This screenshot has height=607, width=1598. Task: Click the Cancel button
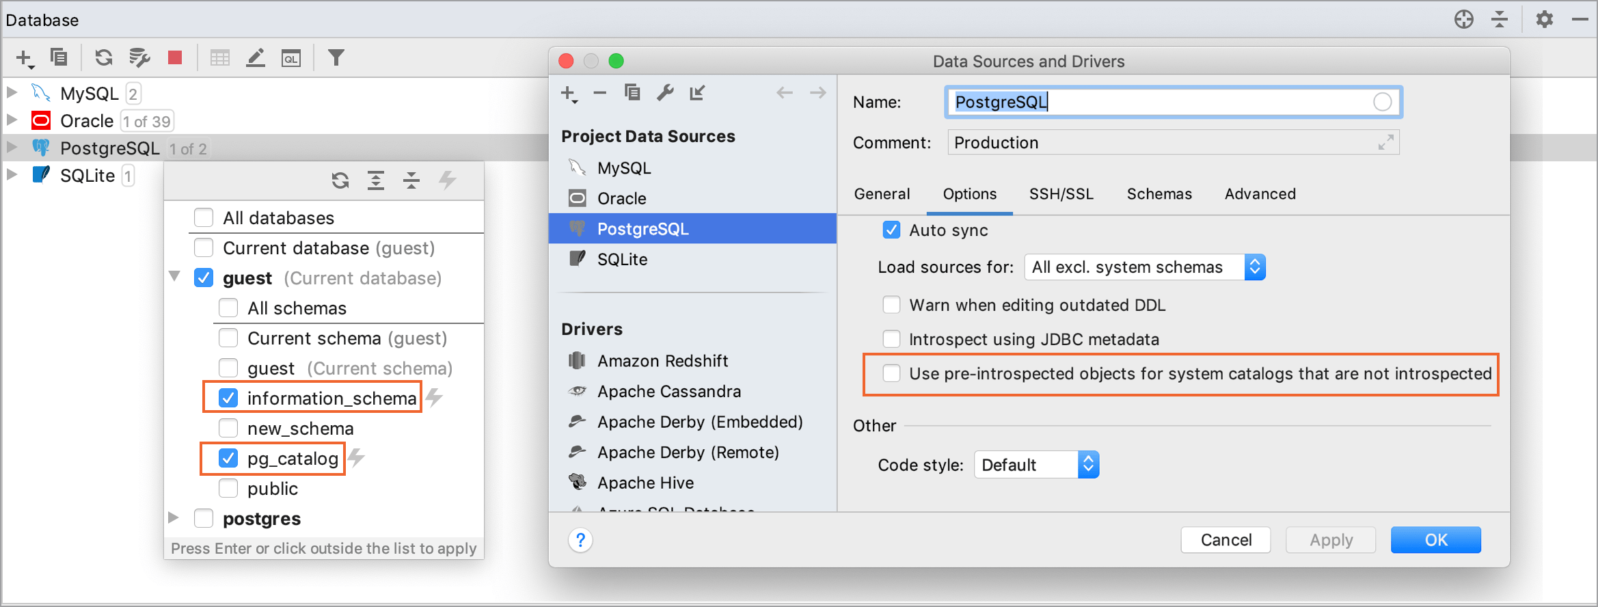pos(1225,539)
